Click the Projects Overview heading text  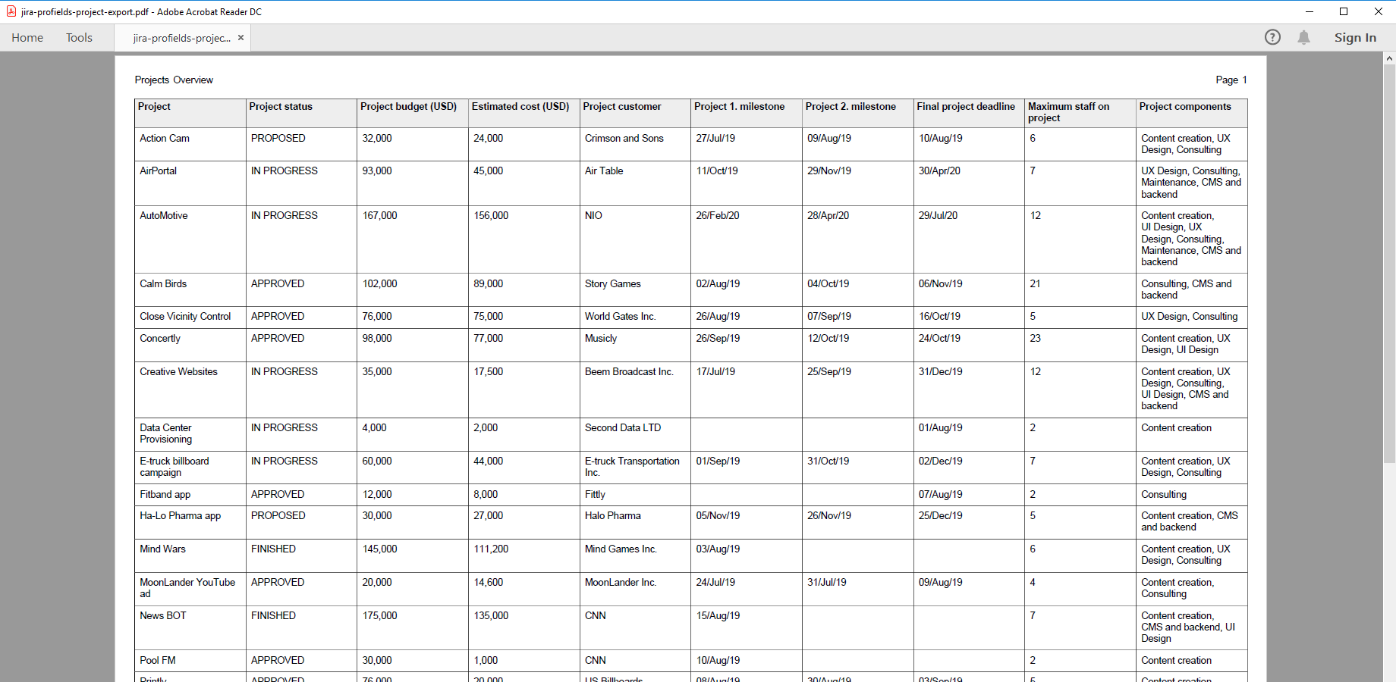pyautogui.click(x=174, y=80)
